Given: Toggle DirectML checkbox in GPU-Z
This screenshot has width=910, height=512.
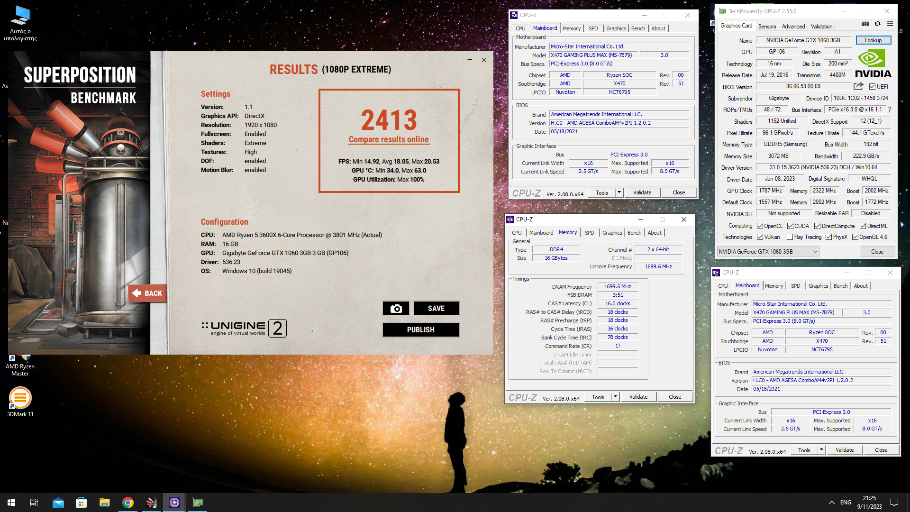Looking at the screenshot, I should click(x=863, y=226).
